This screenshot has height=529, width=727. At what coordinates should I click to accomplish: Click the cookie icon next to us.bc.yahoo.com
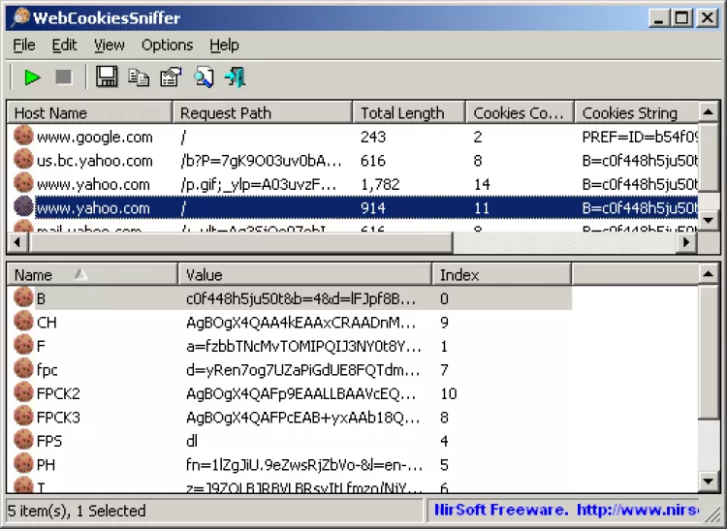click(23, 160)
